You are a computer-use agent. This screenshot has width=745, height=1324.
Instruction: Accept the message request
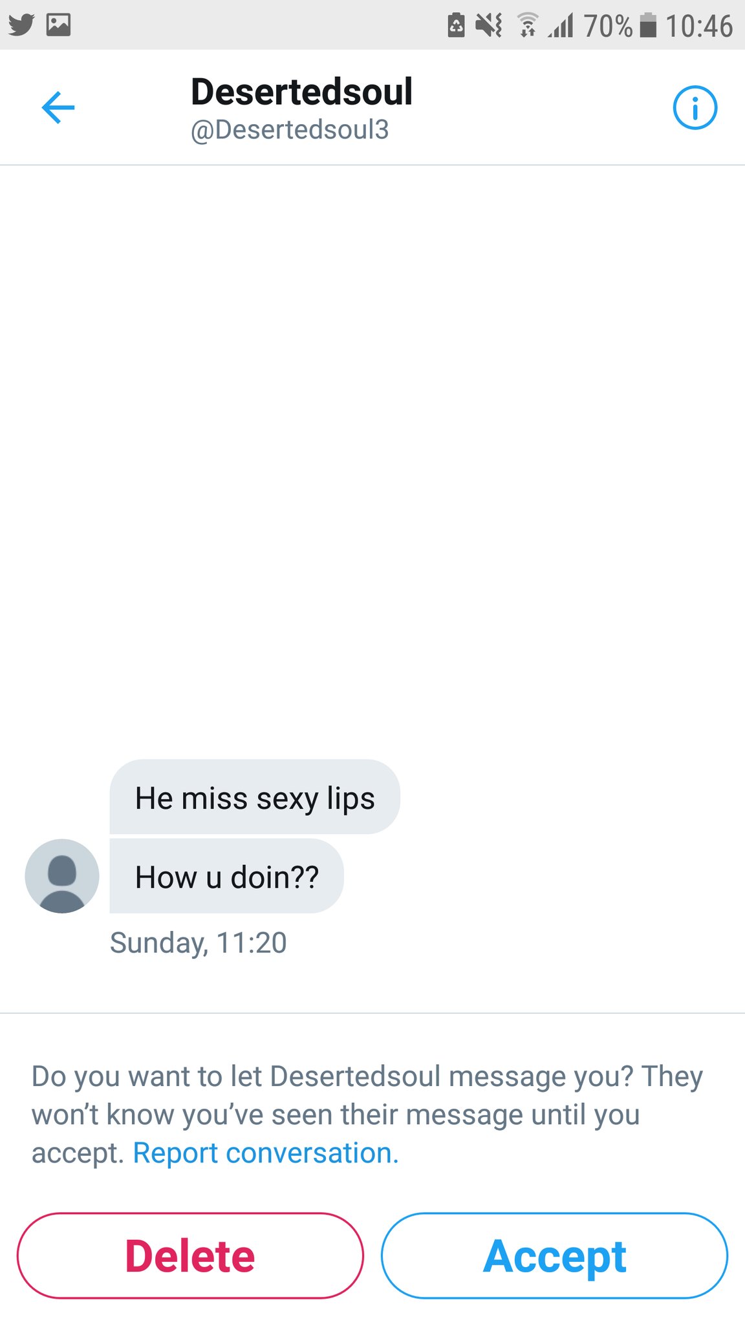coord(554,1255)
